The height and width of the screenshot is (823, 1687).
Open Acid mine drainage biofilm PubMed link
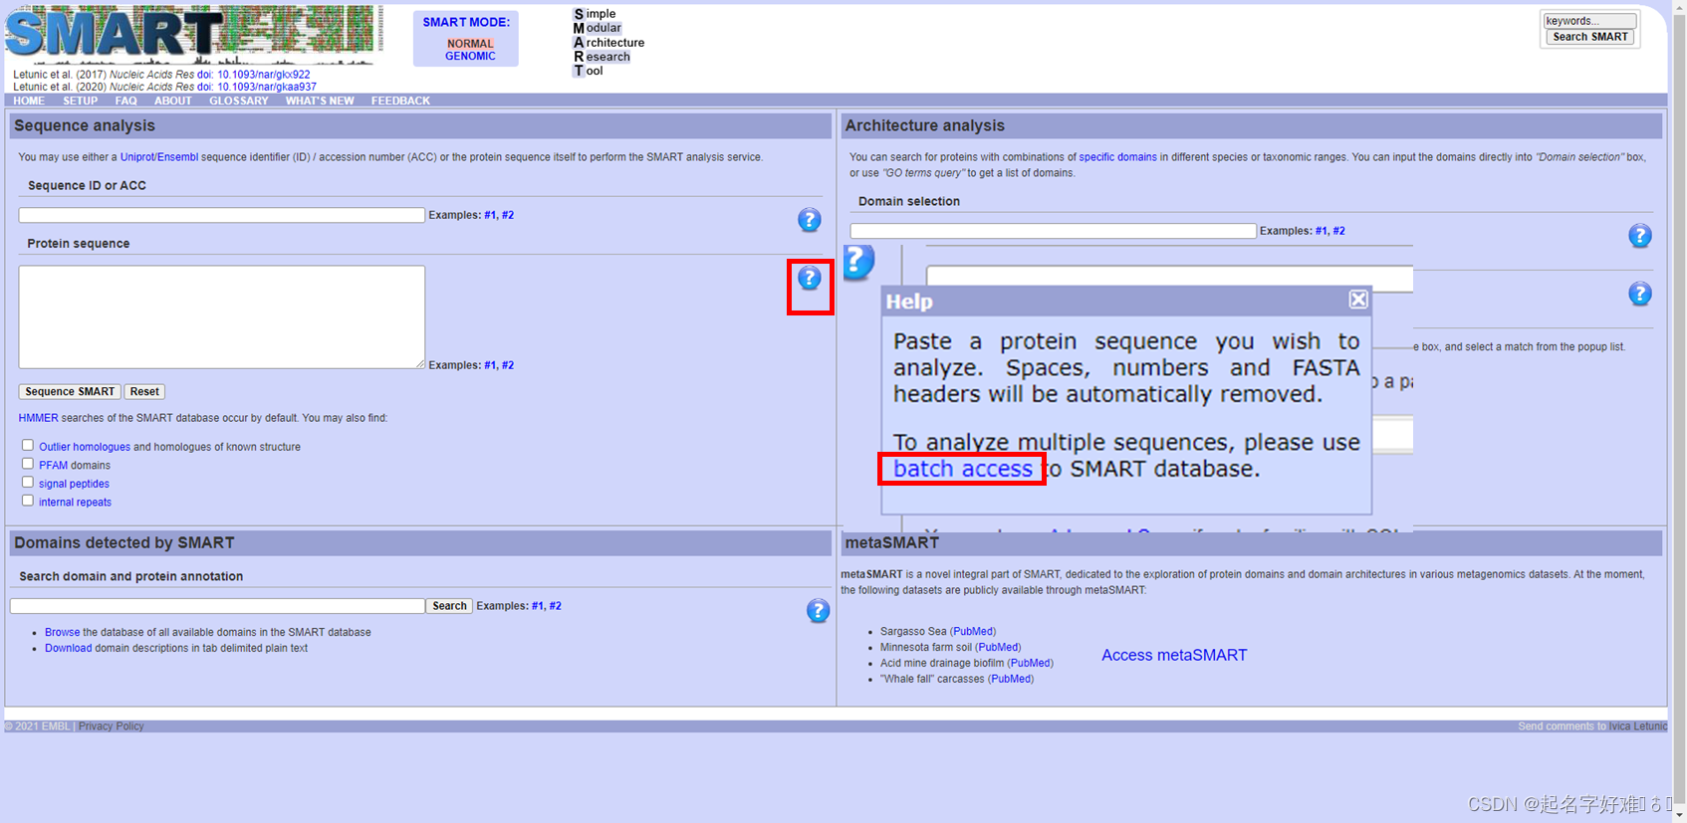point(1030,663)
